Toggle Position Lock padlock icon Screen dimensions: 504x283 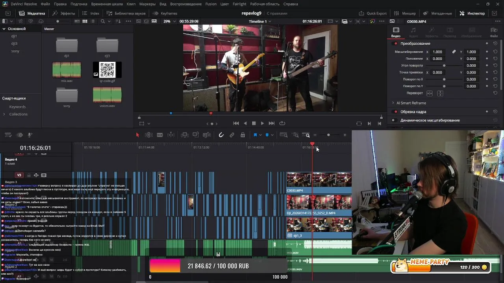coord(243,135)
